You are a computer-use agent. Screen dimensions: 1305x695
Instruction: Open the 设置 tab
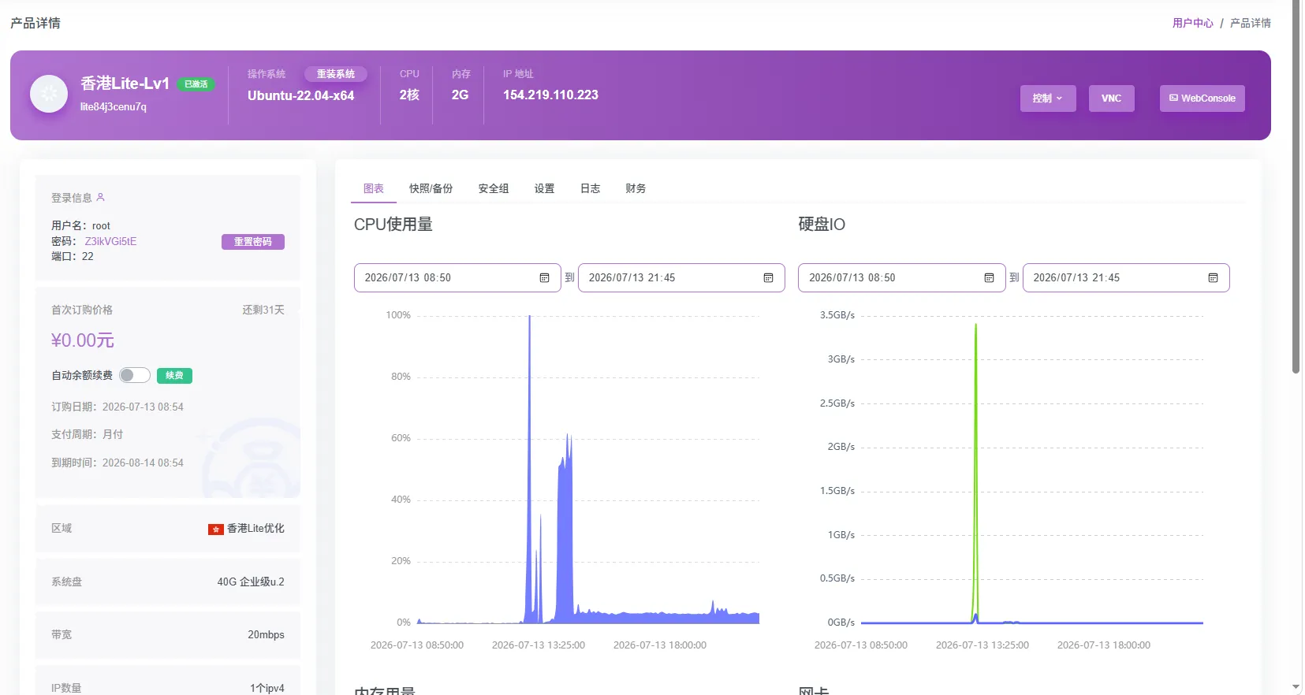544,188
